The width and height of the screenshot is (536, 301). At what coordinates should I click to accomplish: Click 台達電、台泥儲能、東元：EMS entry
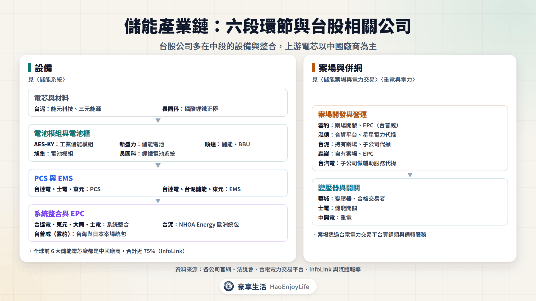point(202,189)
